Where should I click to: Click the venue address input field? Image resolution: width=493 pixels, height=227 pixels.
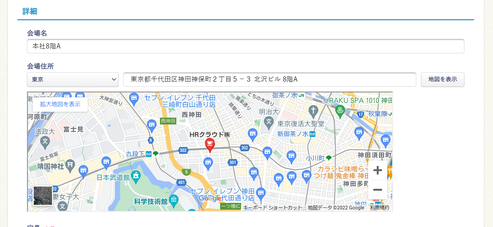point(270,79)
